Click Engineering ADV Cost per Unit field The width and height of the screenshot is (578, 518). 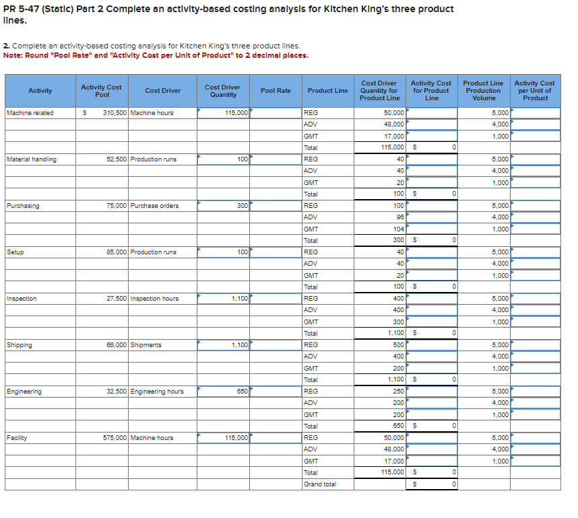coord(536,403)
